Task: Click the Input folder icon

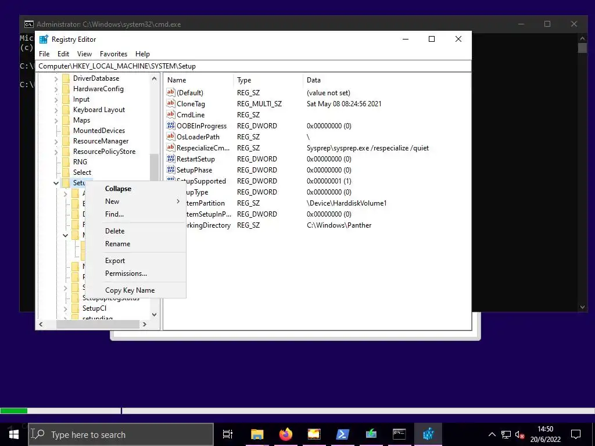Action: 66,99
